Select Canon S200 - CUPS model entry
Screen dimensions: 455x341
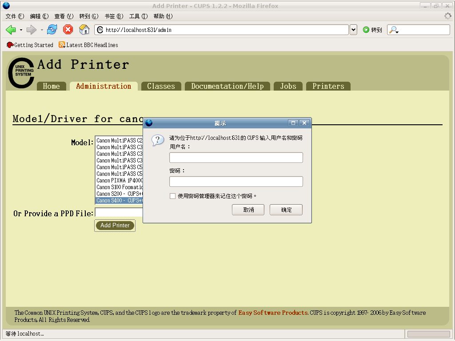pos(119,194)
